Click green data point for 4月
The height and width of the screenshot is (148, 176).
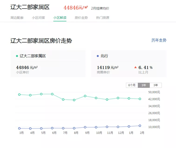click(30, 95)
